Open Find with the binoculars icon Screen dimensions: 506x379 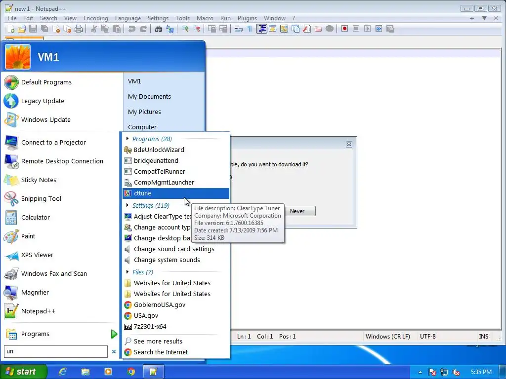pyautogui.click(x=158, y=29)
